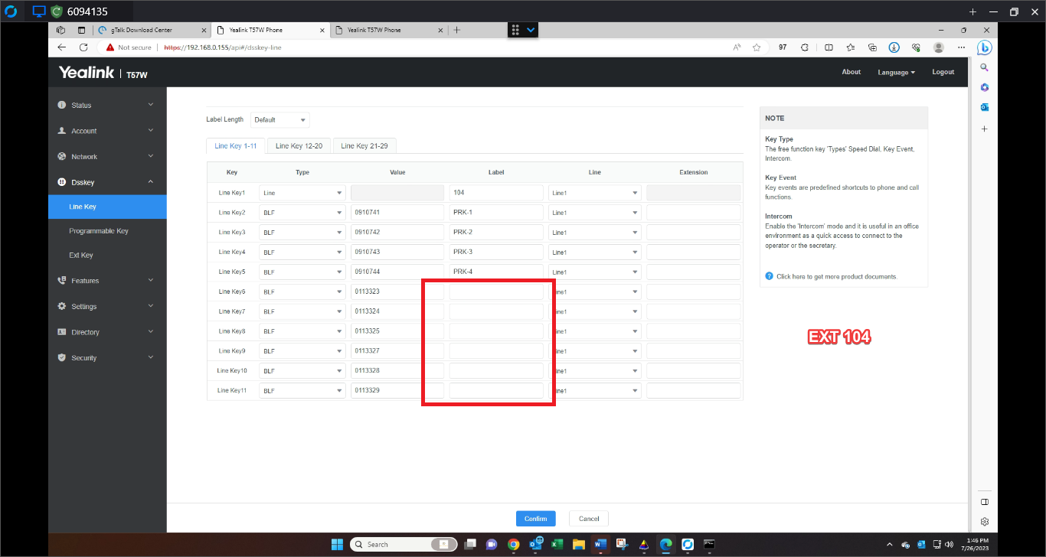1046x557 pixels.
Task: Click the Task View taskbar icon
Action: click(x=469, y=544)
